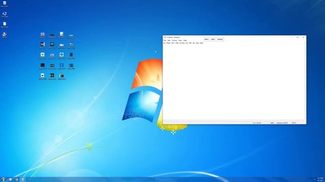Image resolution: width=325 pixels, height=182 pixels.
Task: Click the Notepad title bar icon
Action: pyautogui.click(x=165, y=37)
